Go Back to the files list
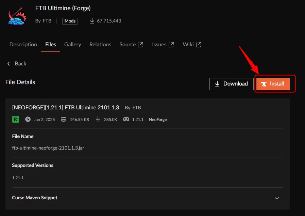Image resolution: width=305 pixels, height=216 pixels. tap(17, 64)
